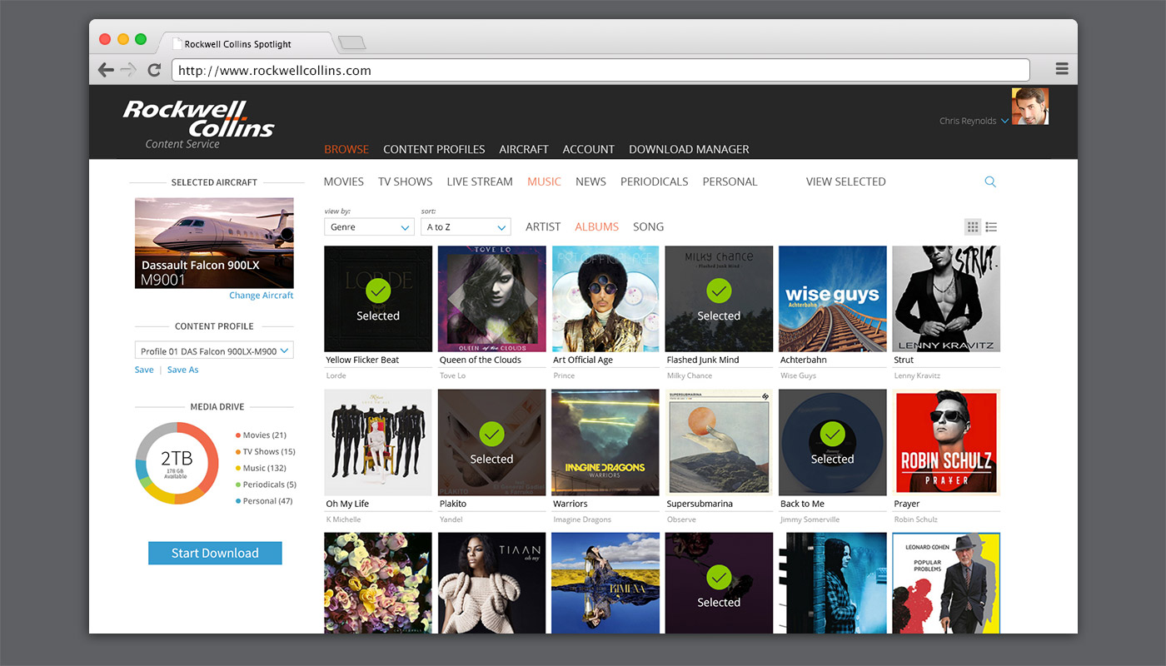Viewport: 1166px width, 666px height.
Task: Open the view by Genre dropdown
Action: (x=369, y=227)
